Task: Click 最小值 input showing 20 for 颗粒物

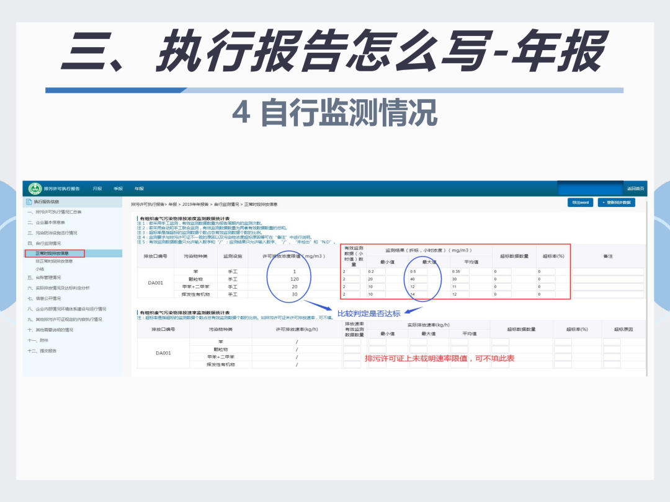Action: (x=376, y=279)
